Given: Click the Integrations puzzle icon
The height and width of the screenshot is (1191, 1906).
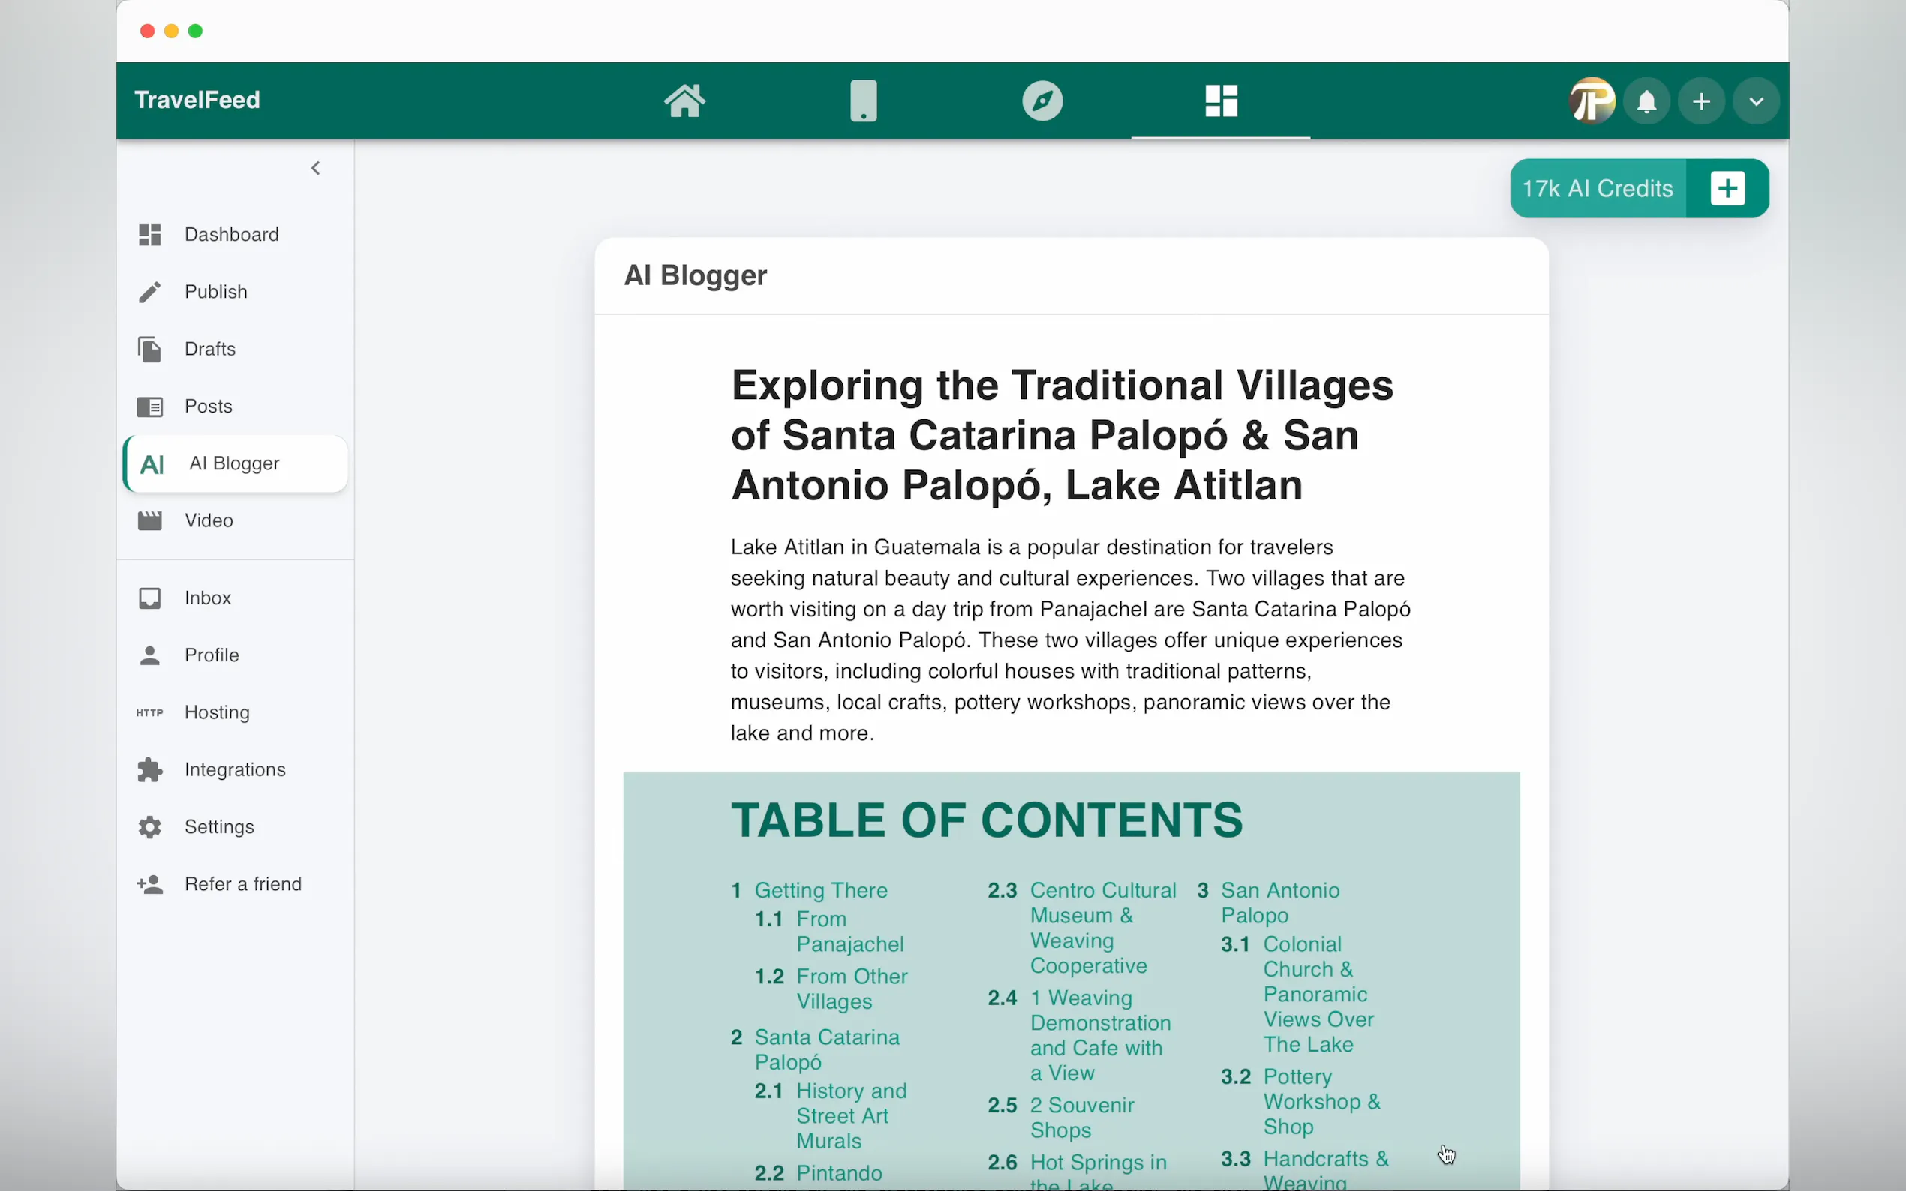Looking at the screenshot, I should 150,769.
